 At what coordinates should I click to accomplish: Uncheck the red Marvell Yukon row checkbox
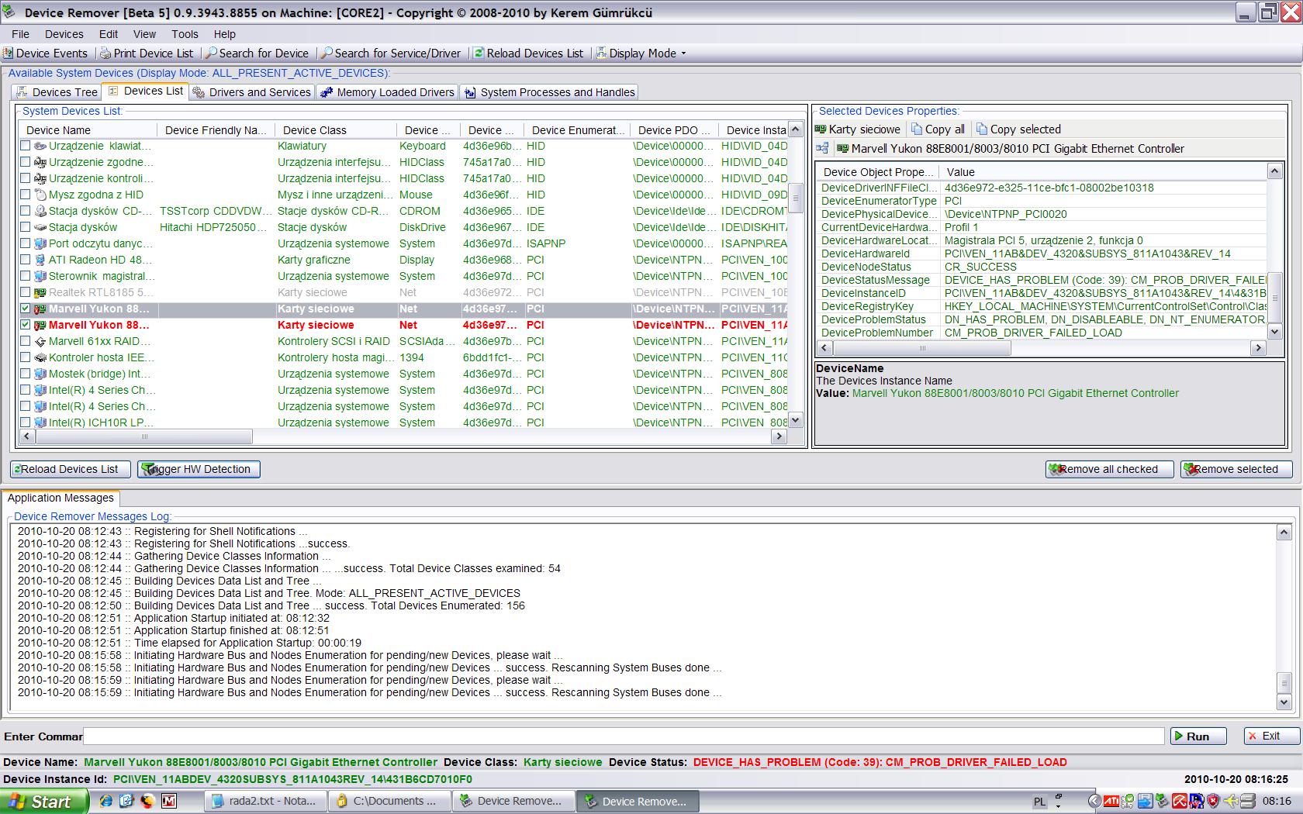[26, 325]
